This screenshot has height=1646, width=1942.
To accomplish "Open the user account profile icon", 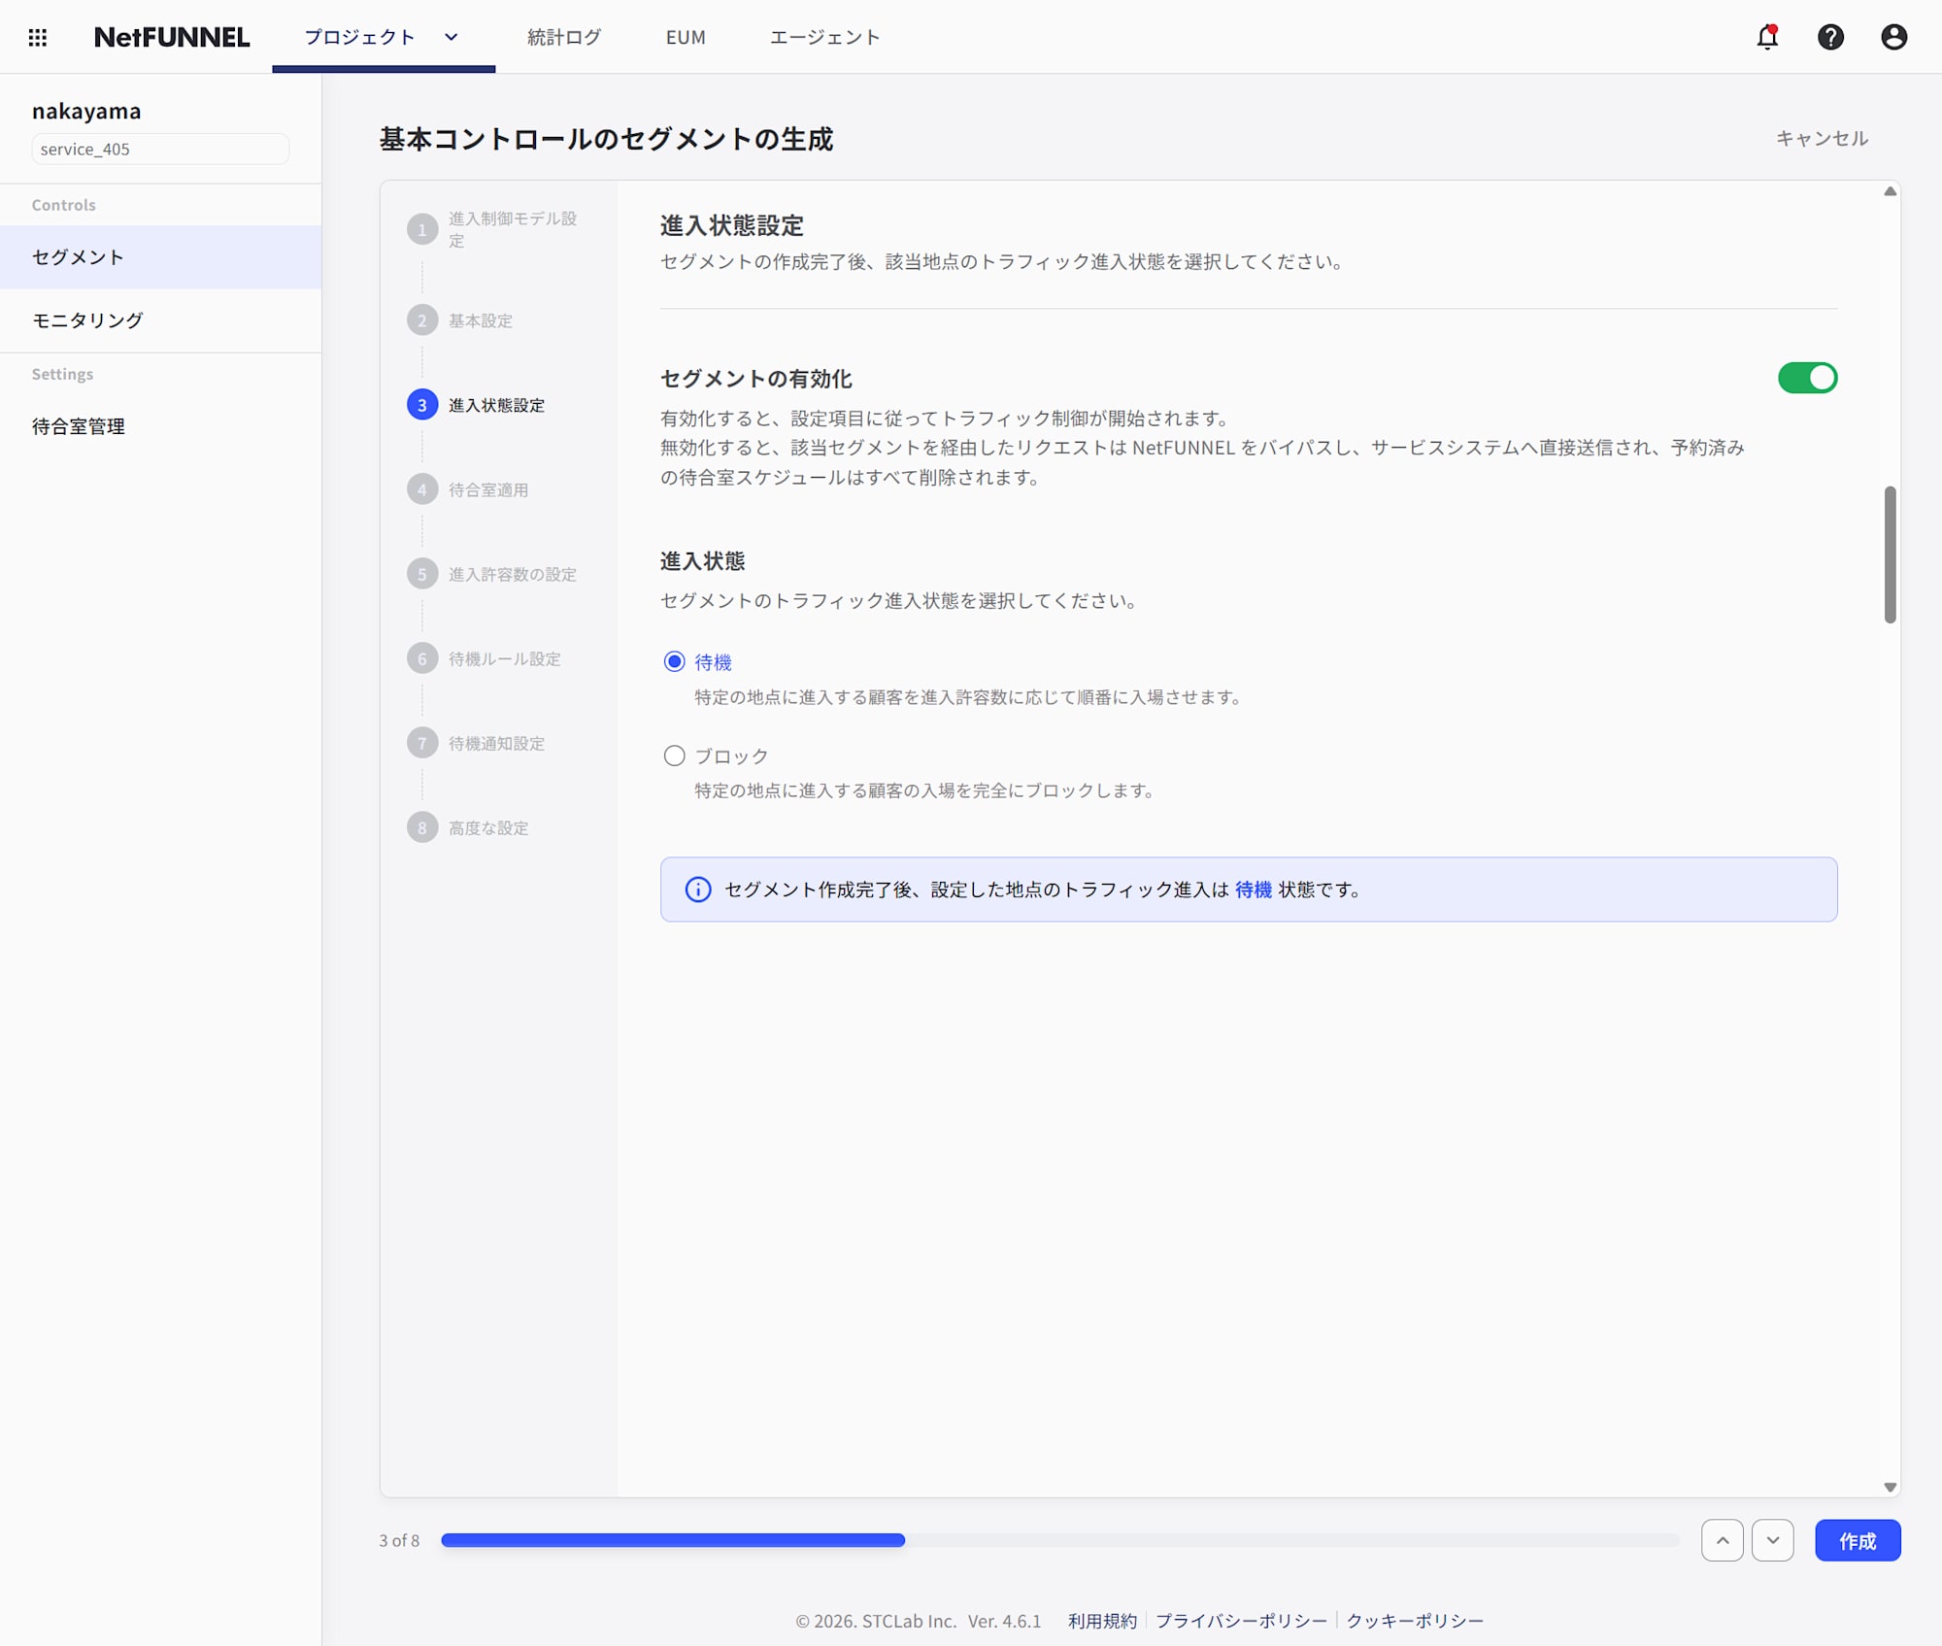I will (1893, 37).
